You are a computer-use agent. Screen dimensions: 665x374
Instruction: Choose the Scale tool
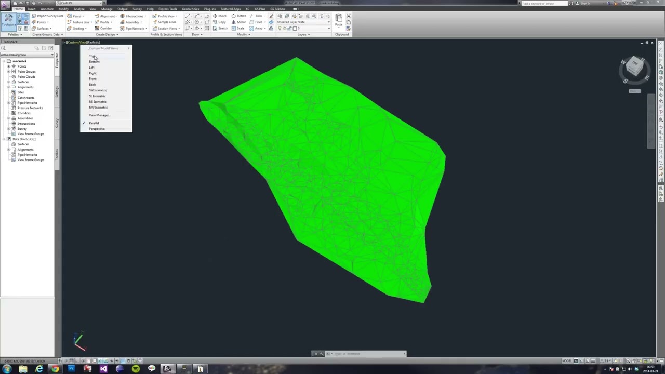click(x=238, y=29)
